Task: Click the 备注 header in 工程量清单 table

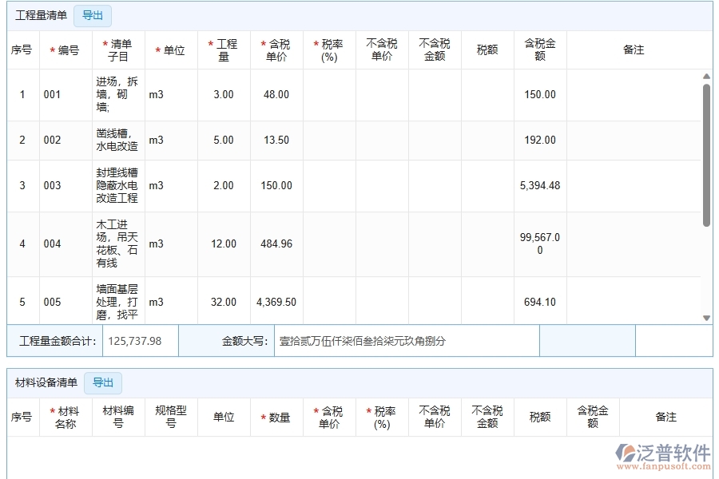Action: click(x=634, y=49)
